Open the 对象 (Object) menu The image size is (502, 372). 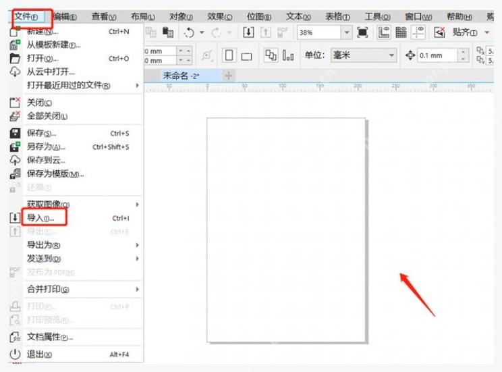pos(182,17)
